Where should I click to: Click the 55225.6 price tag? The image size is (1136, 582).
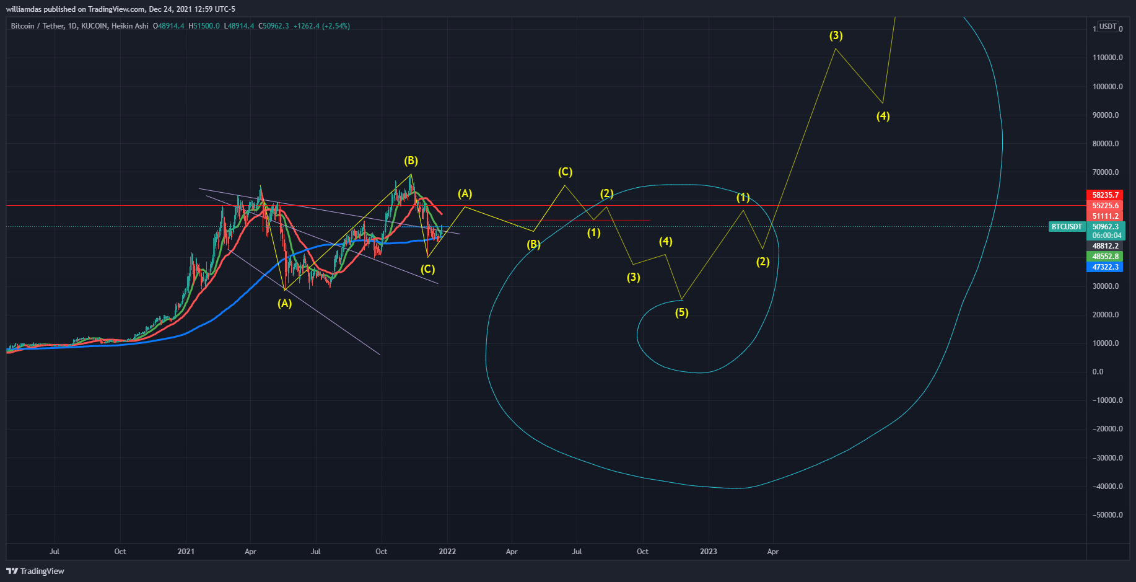tap(1105, 206)
